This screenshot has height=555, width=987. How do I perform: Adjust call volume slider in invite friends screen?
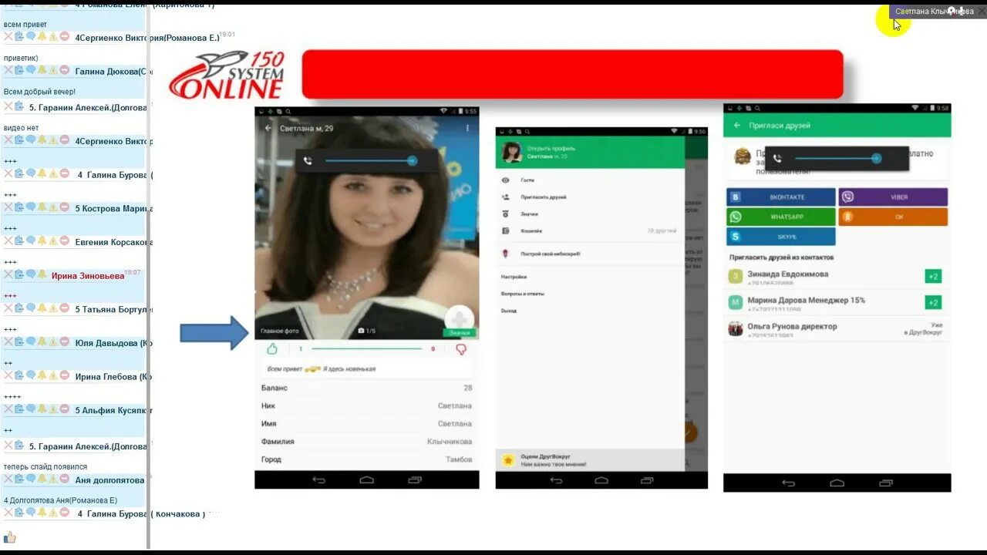click(837, 158)
